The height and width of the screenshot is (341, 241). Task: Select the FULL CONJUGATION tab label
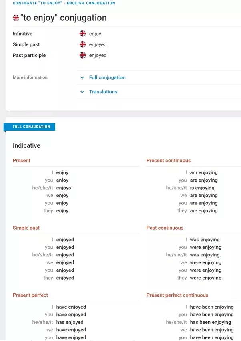coord(31,127)
